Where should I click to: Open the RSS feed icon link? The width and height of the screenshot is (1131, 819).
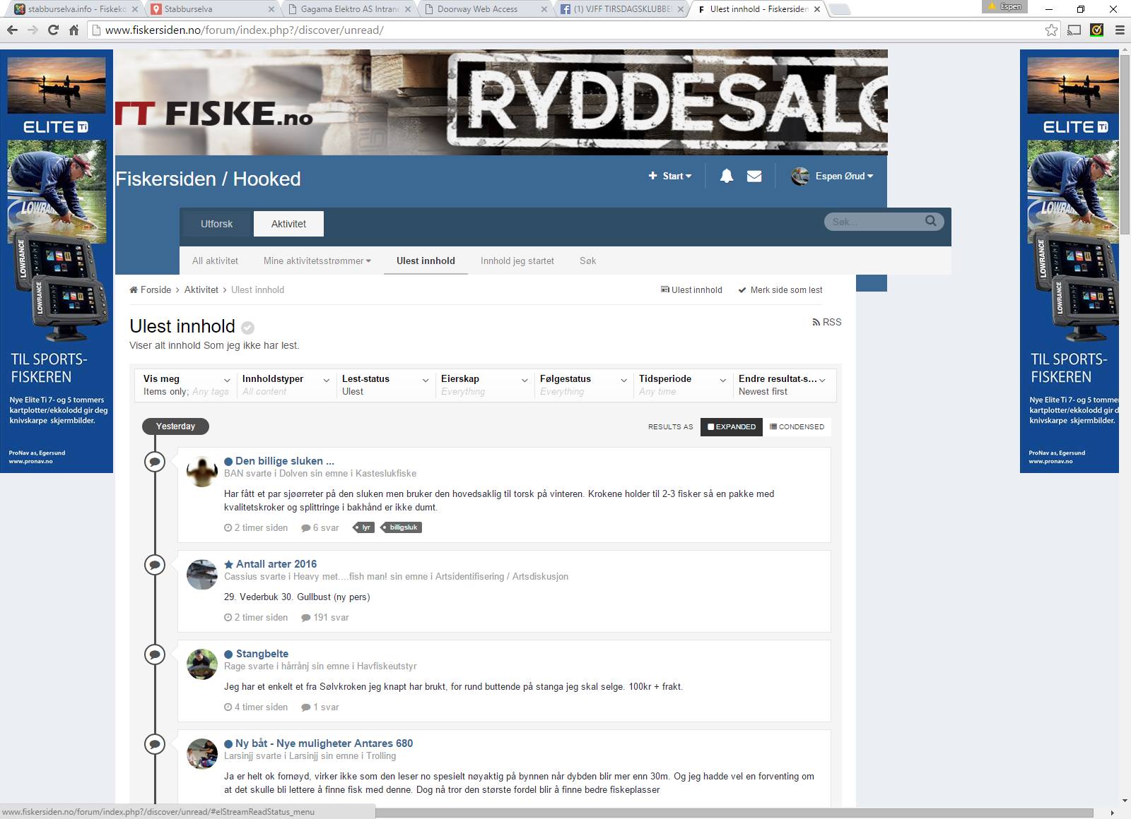pyautogui.click(x=827, y=322)
